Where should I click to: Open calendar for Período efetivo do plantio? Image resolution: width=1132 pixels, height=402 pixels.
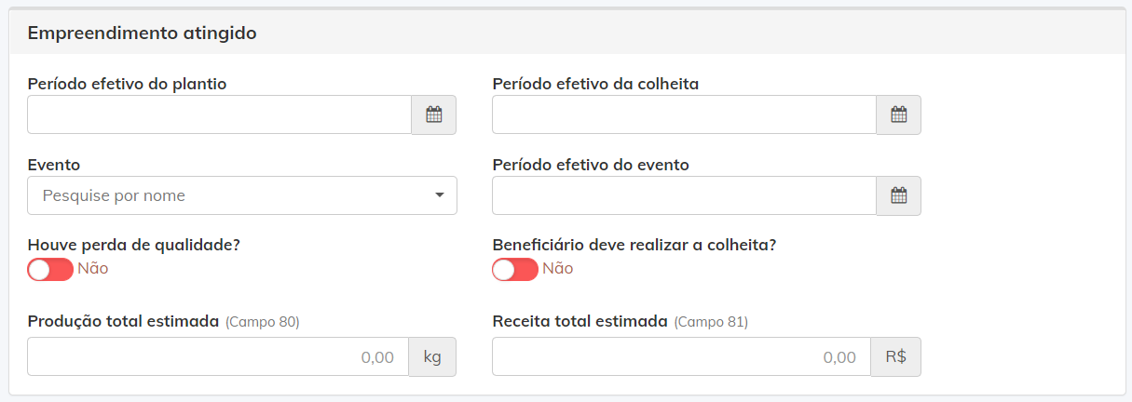pyautogui.click(x=434, y=114)
